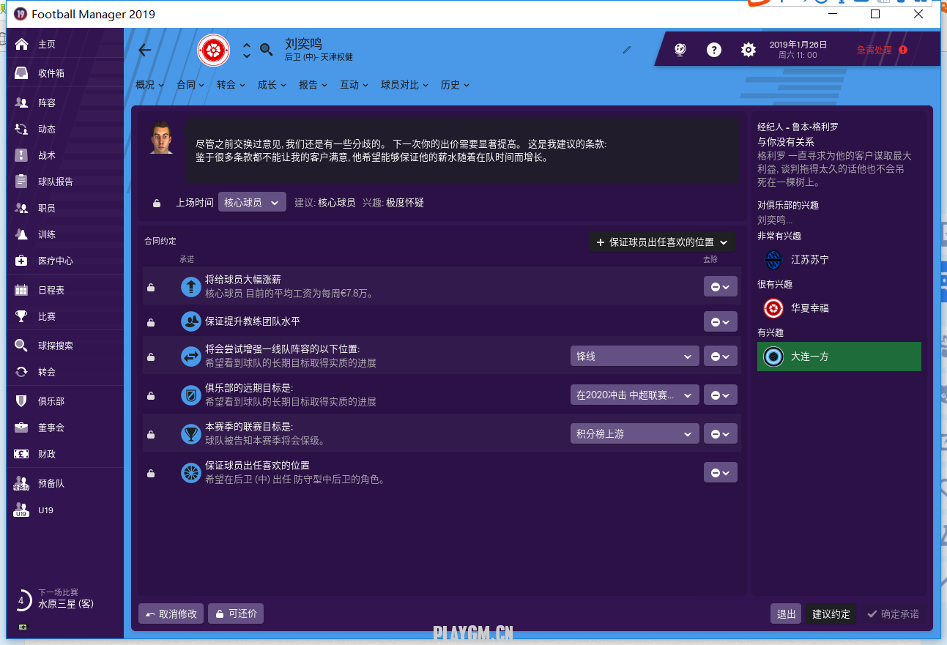
Task: Open 战术 in the sidebar
Action: point(46,155)
